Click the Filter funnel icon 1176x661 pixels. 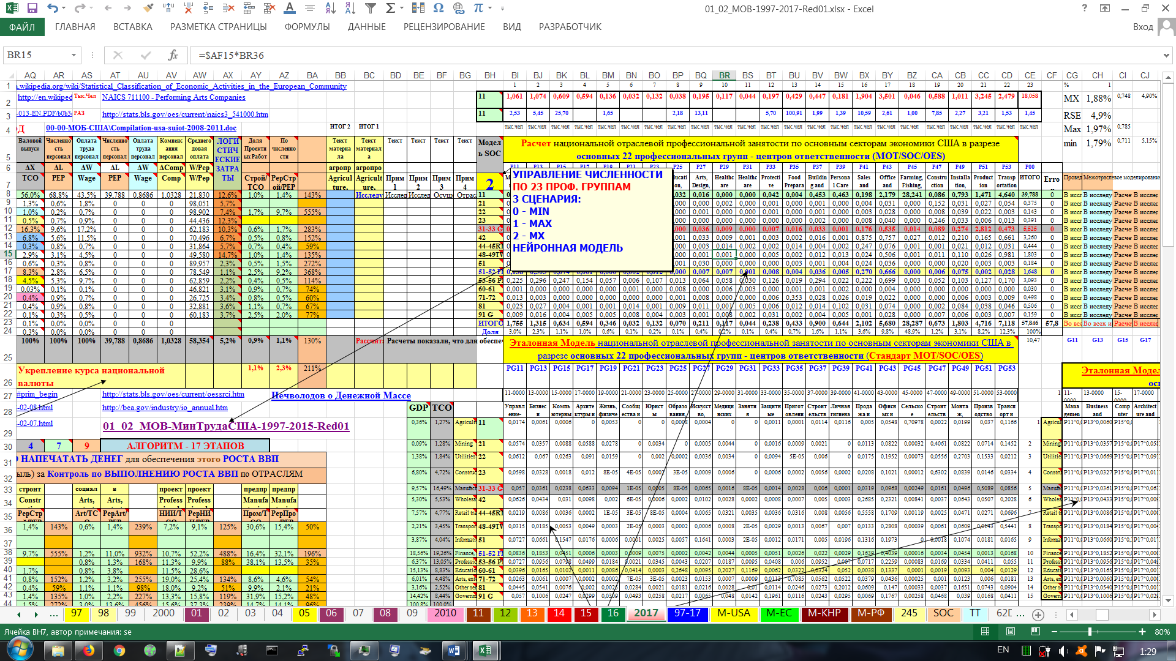371,9
